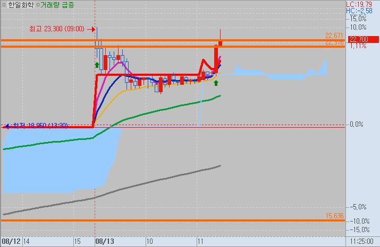Click the 최고 23,300 (09:00) high label
The width and height of the screenshot is (380, 247).
(x=57, y=29)
